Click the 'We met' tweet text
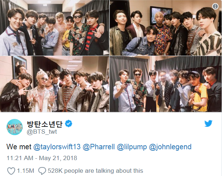222x176 pixels. 19,147
